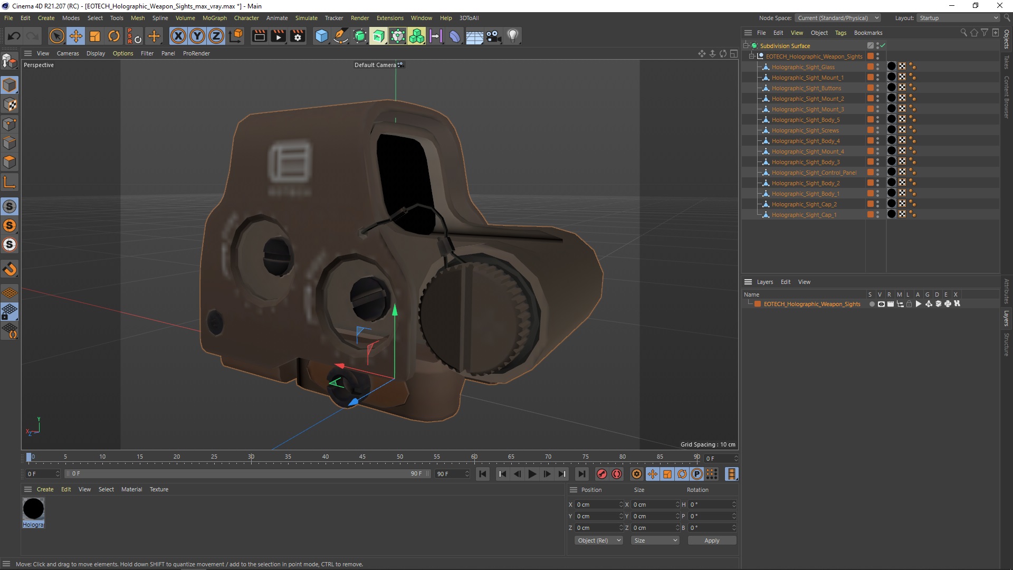Toggle X axis lock
Image resolution: width=1013 pixels, height=570 pixels.
pos(178,36)
